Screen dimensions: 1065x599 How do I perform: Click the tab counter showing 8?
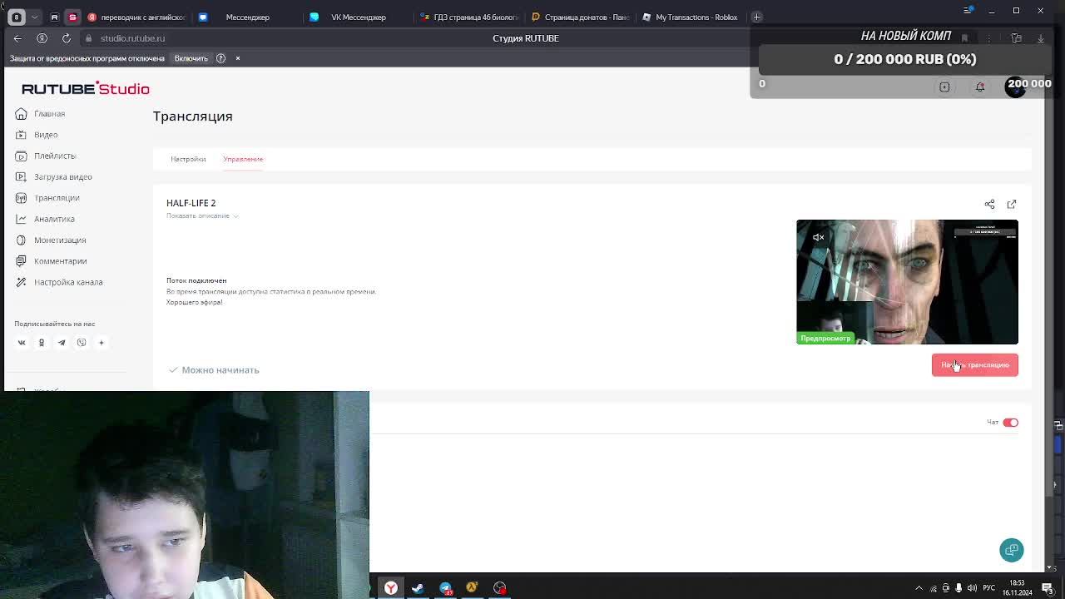pyautogui.click(x=17, y=17)
